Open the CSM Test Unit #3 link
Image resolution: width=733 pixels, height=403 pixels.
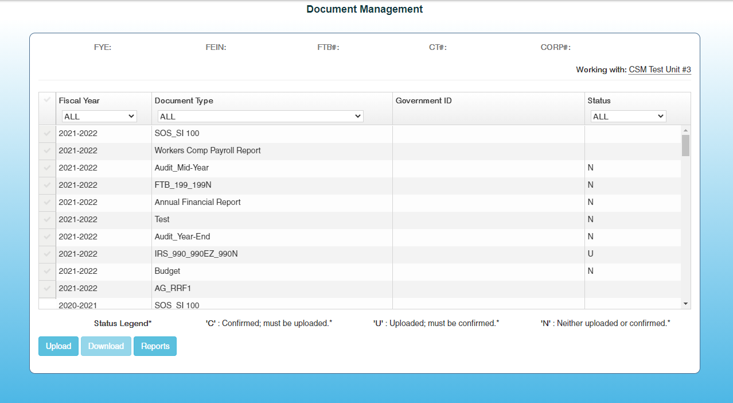(660, 69)
